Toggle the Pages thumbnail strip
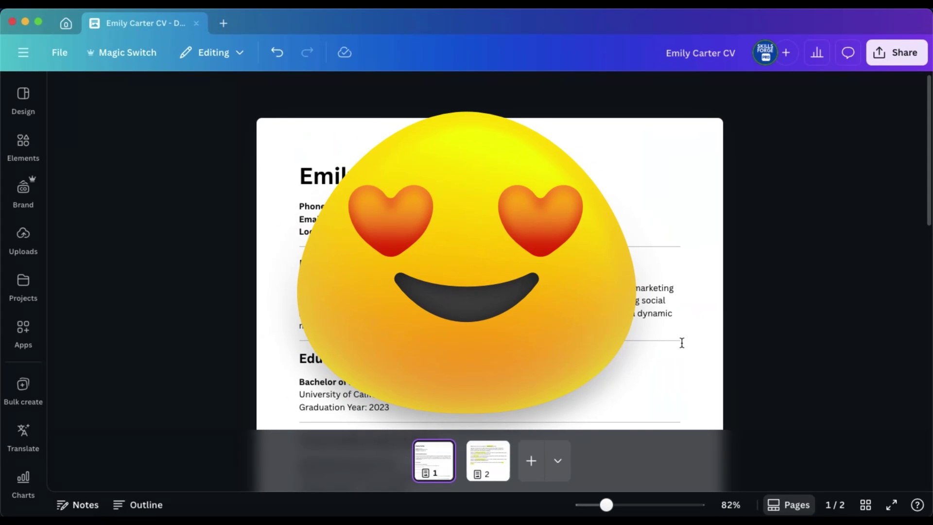Image resolution: width=933 pixels, height=525 pixels. [788, 505]
